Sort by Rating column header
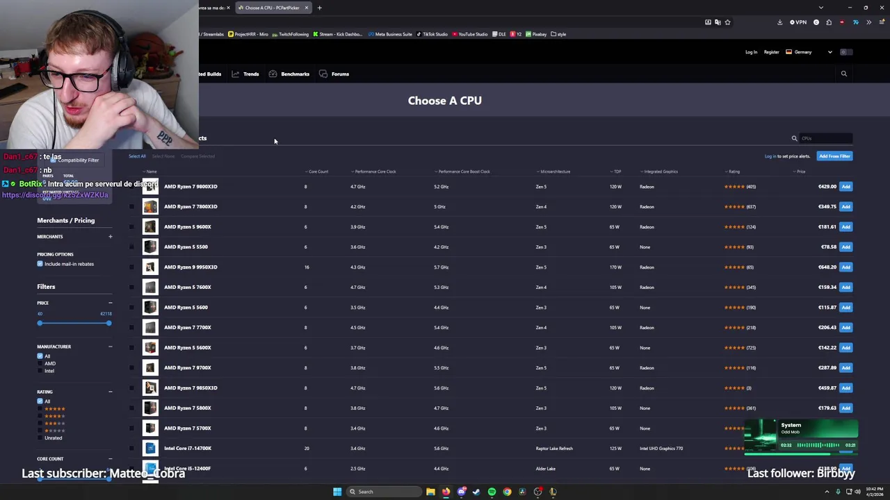The image size is (890, 500). (x=732, y=172)
